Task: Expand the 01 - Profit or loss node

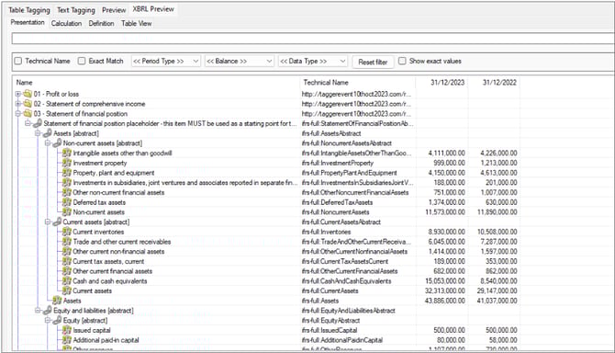Action: click(x=18, y=94)
